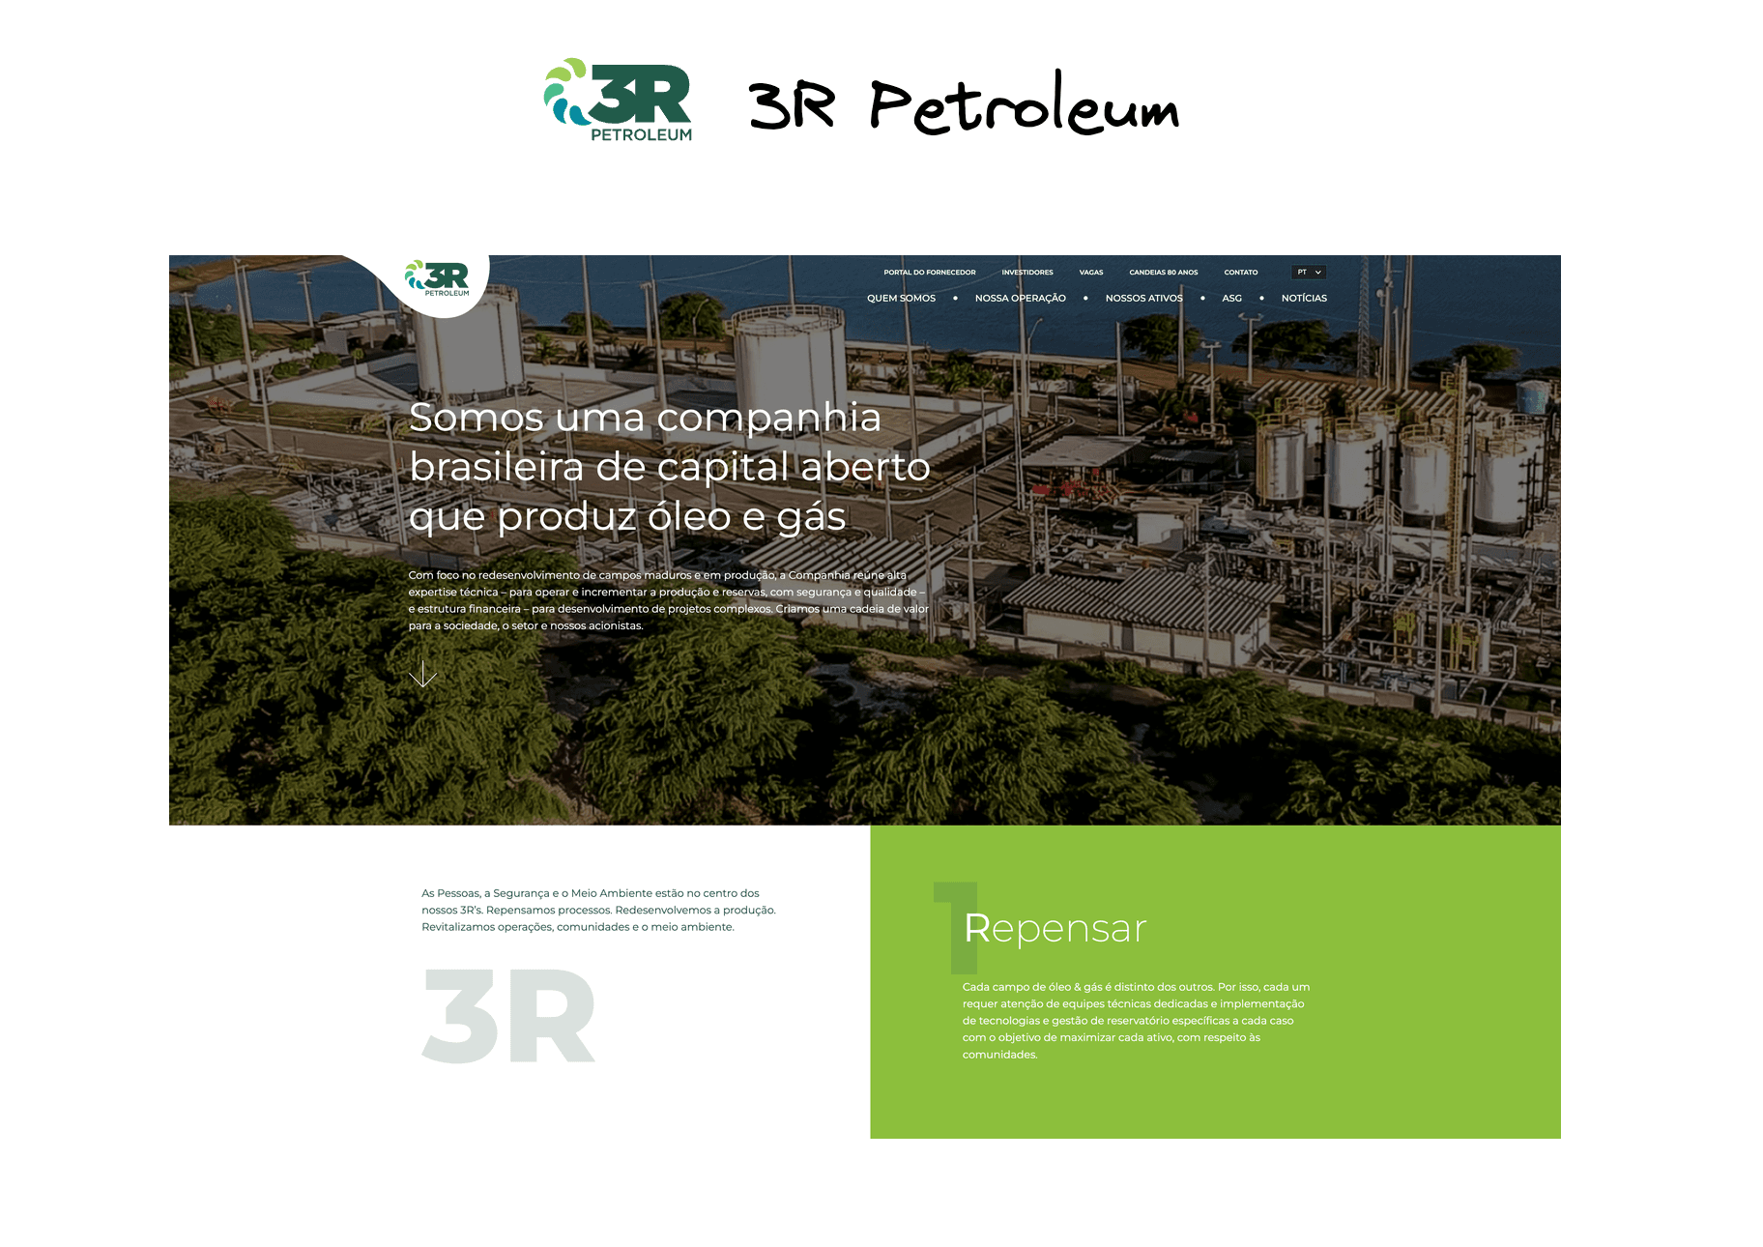
Task: Visit the Candeias 80 Anos link
Action: (x=1163, y=273)
